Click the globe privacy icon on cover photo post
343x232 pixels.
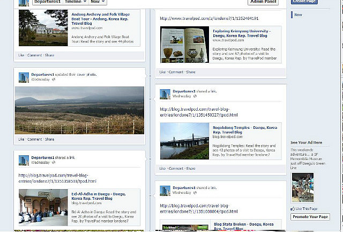point(54,79)
